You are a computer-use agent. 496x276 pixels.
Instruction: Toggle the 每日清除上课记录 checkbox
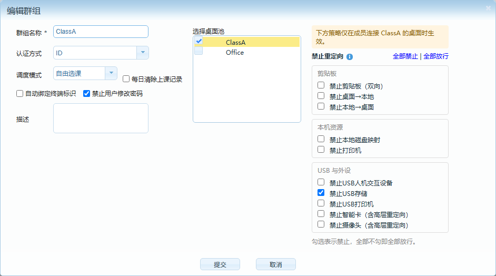click(x=126, y=79)
